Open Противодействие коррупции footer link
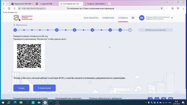 point(68,98)
